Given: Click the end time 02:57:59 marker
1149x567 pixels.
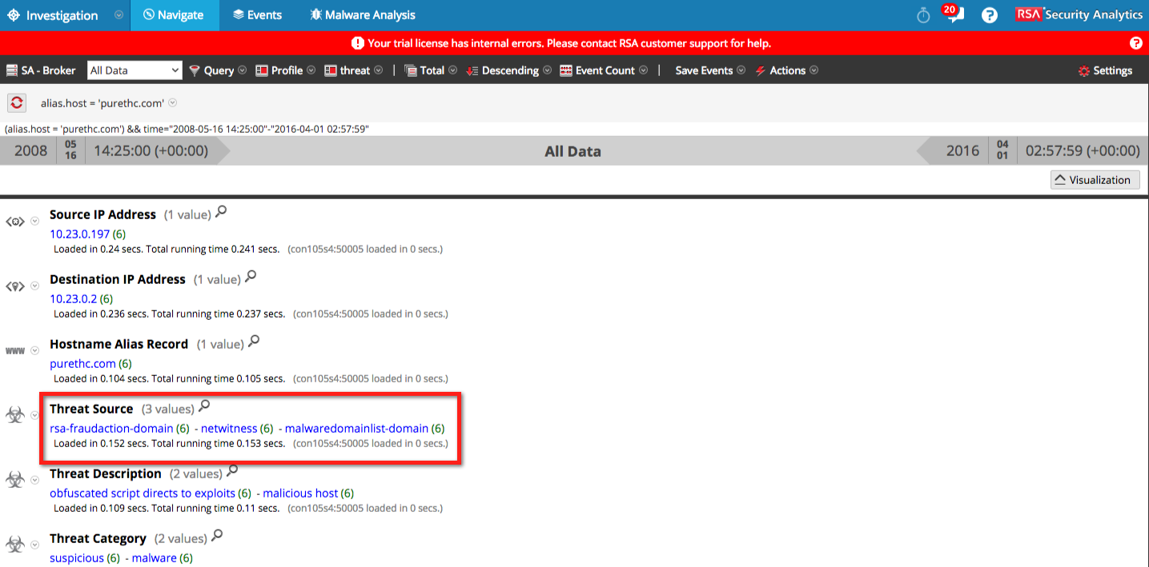Looking at the screenshot, I should pyautogui.click(x=1082, y=150).
